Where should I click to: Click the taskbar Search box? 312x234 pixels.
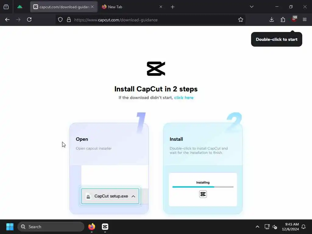click(51, 227)
